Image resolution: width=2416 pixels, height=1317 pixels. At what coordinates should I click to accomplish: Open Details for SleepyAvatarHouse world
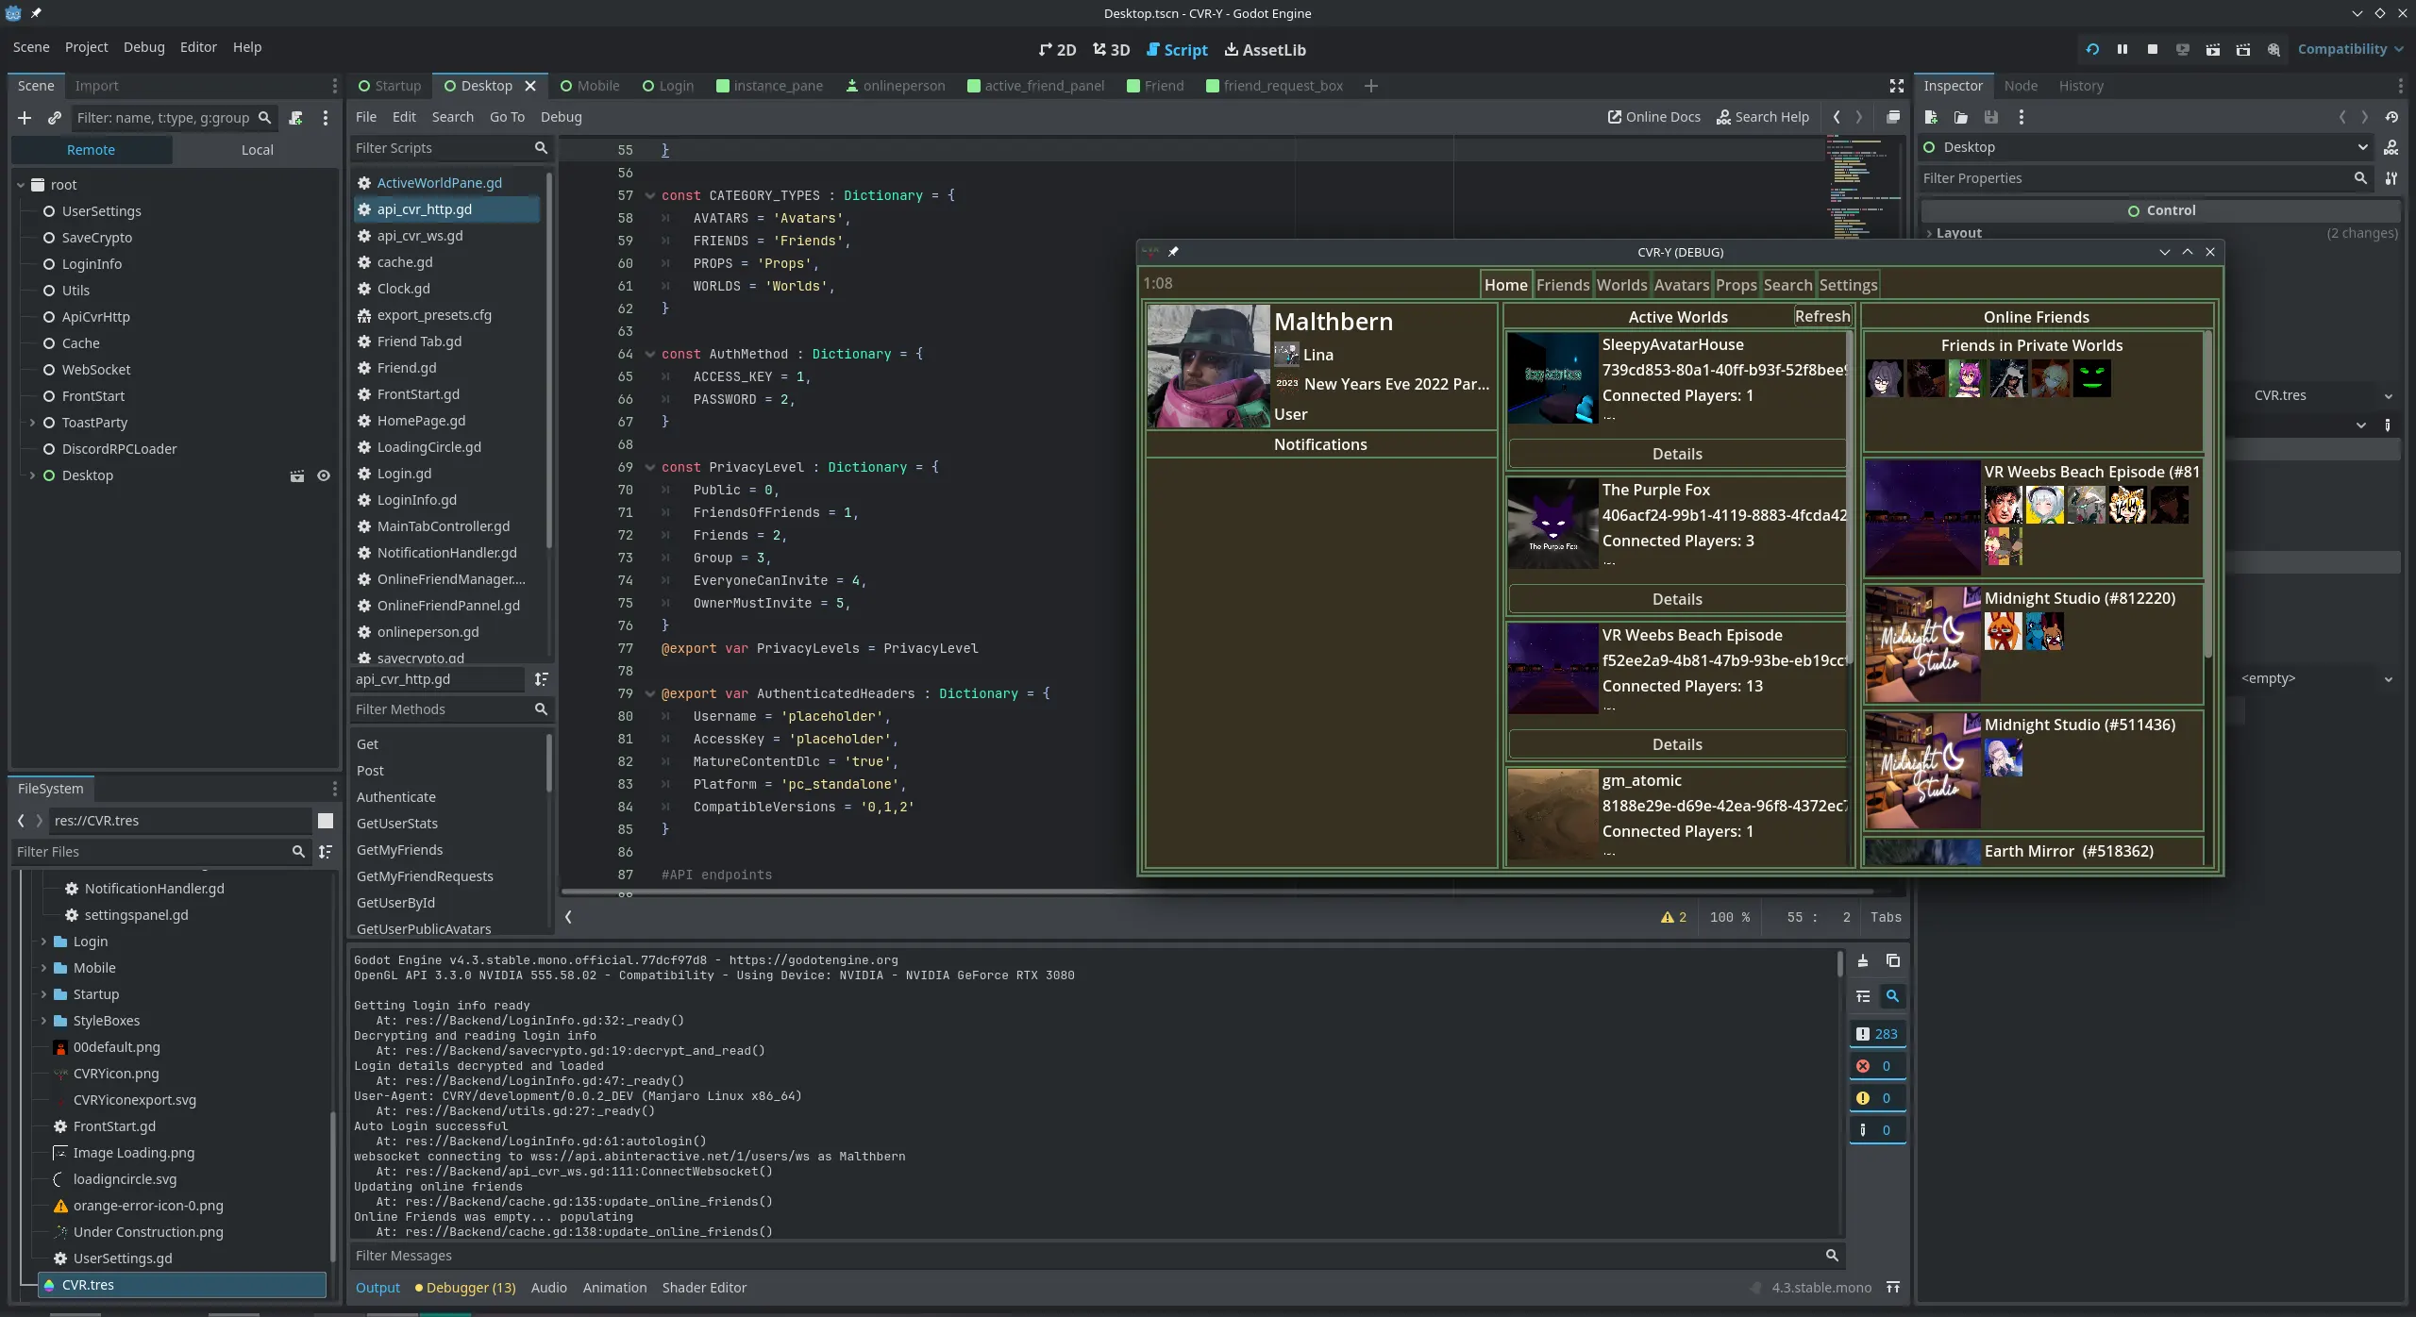1677,455
